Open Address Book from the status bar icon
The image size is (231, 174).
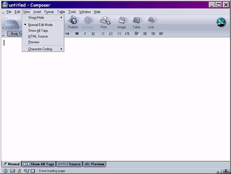click(x=33, y=171)
